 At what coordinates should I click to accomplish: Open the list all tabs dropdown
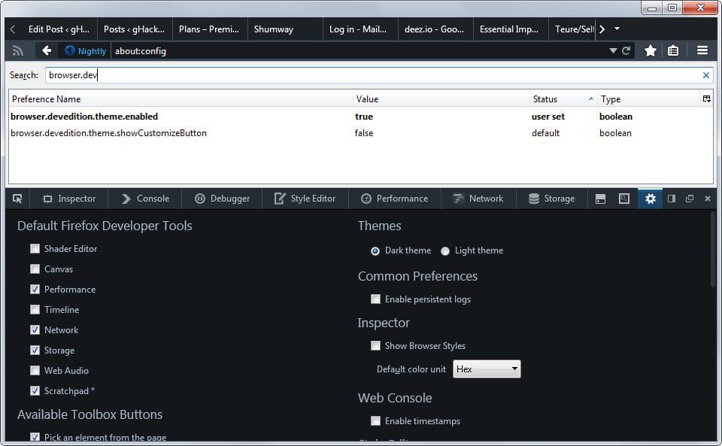(617, 29)
